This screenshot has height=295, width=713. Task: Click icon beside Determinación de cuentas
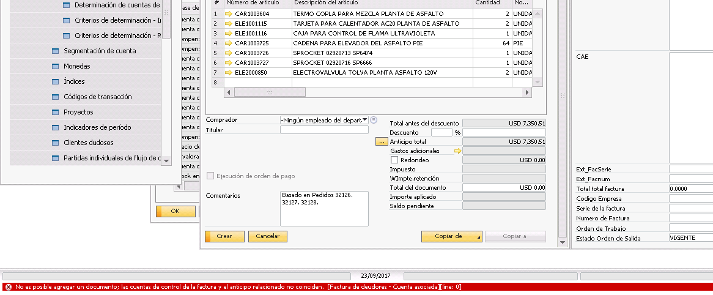pos(67,5)
